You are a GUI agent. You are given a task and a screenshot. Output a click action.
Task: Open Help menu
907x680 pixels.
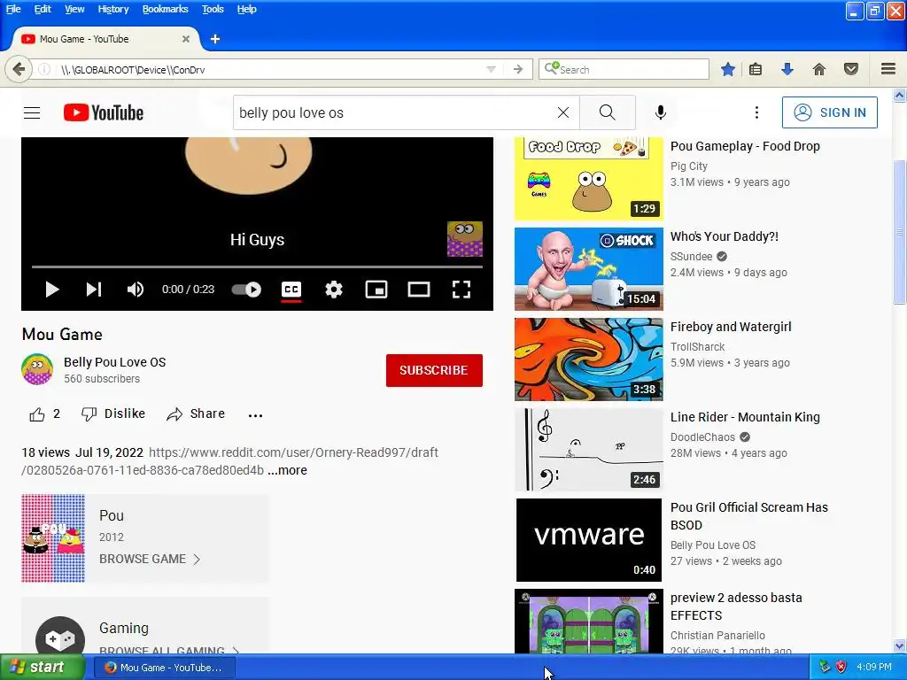(x=246, y=9)
